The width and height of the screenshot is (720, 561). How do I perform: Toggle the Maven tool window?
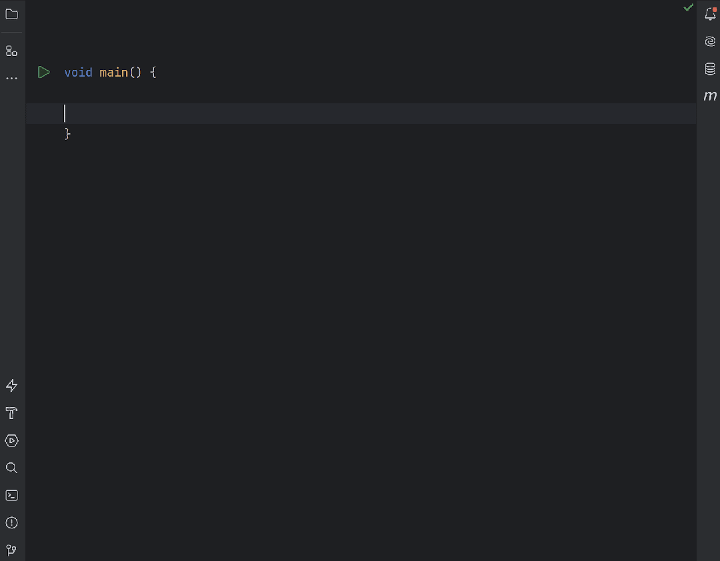(x=710, y=95)
